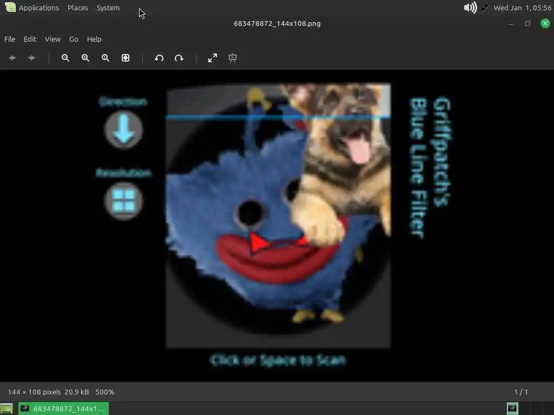Click the "1 / 1" image counter
The width and height of the screenshot is (554, 415).
521,392
